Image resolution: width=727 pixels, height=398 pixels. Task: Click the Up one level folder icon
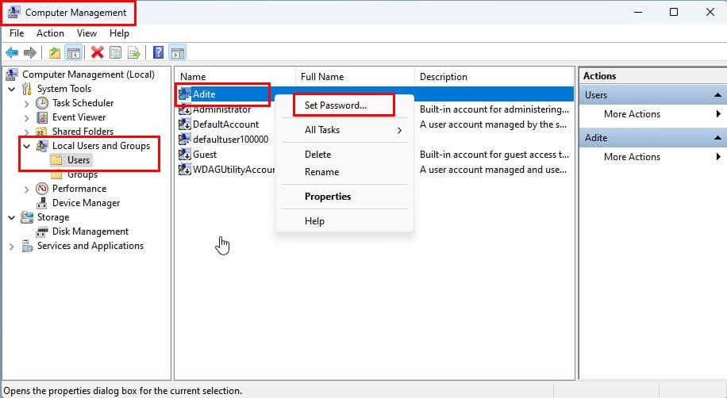(55, 52)
